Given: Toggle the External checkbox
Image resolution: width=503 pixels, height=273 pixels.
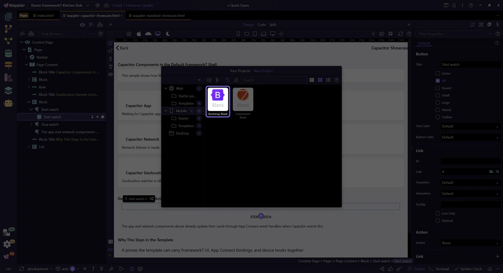Looking at the screenshot, I should (438, 221).
